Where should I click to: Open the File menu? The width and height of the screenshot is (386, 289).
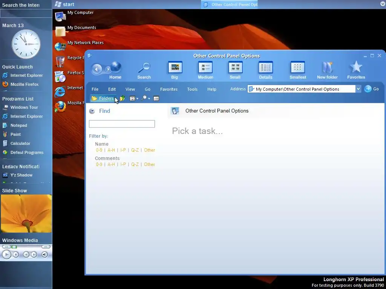pos(95,89)
